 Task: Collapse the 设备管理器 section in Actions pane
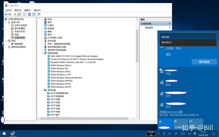169,24
